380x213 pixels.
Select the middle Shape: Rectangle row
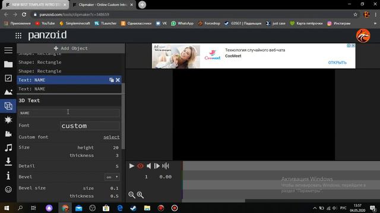point(69,62)
